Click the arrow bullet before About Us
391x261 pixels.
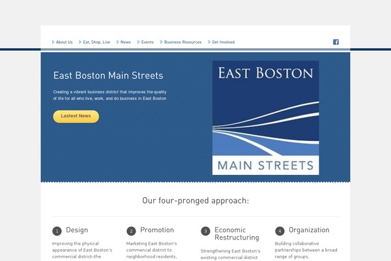click(53, 42)
